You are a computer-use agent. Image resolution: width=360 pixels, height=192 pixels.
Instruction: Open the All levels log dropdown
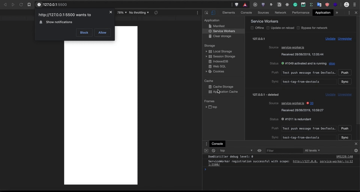312,151
